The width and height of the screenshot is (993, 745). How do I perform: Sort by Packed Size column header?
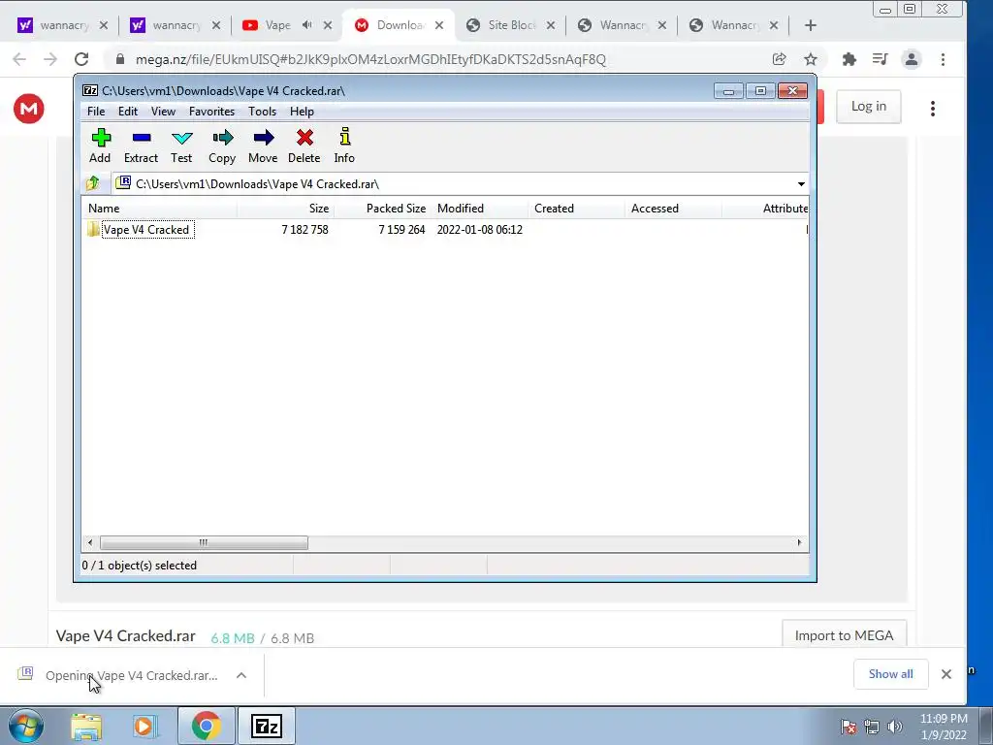click(x=382, y=209)
